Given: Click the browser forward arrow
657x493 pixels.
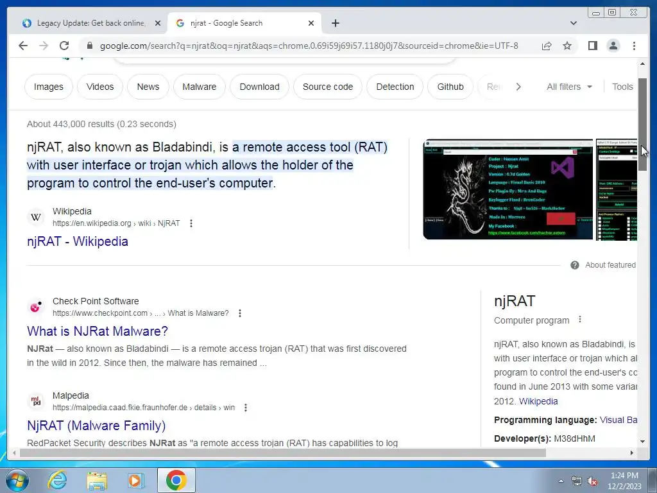Looking at the screenshot, I should 44,46.
